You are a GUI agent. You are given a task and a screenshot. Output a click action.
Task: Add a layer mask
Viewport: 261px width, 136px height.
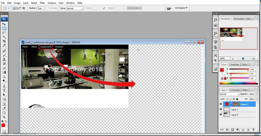pos(232,130)
